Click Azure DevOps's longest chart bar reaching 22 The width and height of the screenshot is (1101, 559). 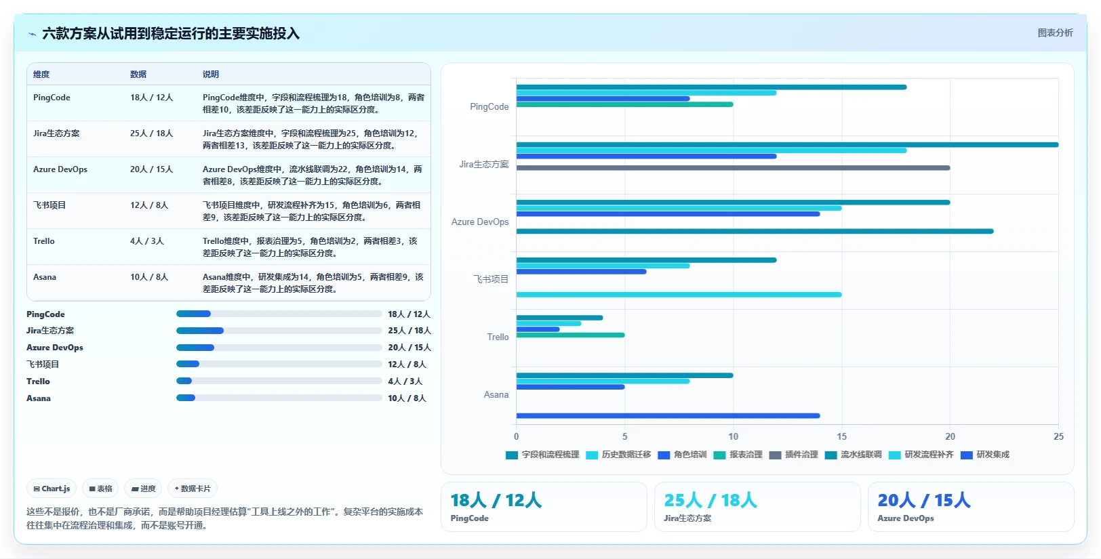tap(755, 232)
